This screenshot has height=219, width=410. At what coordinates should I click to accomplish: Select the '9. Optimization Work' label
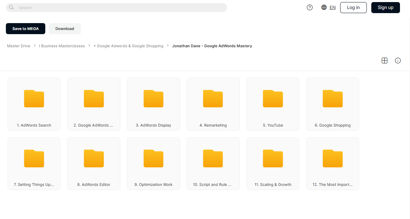(x=153, y=185)
